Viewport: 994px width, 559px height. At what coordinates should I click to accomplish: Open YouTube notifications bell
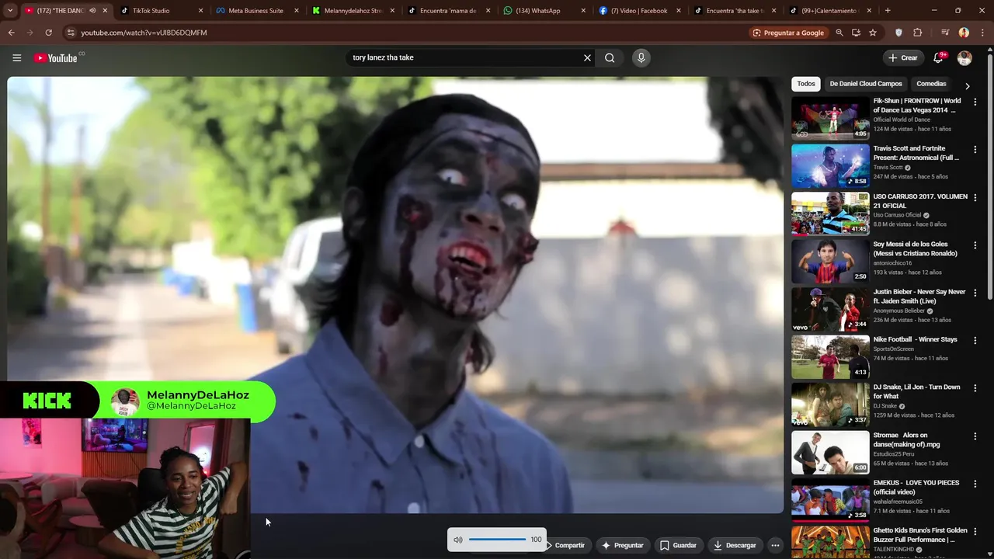pyautogui.click(x=938, y=57)
